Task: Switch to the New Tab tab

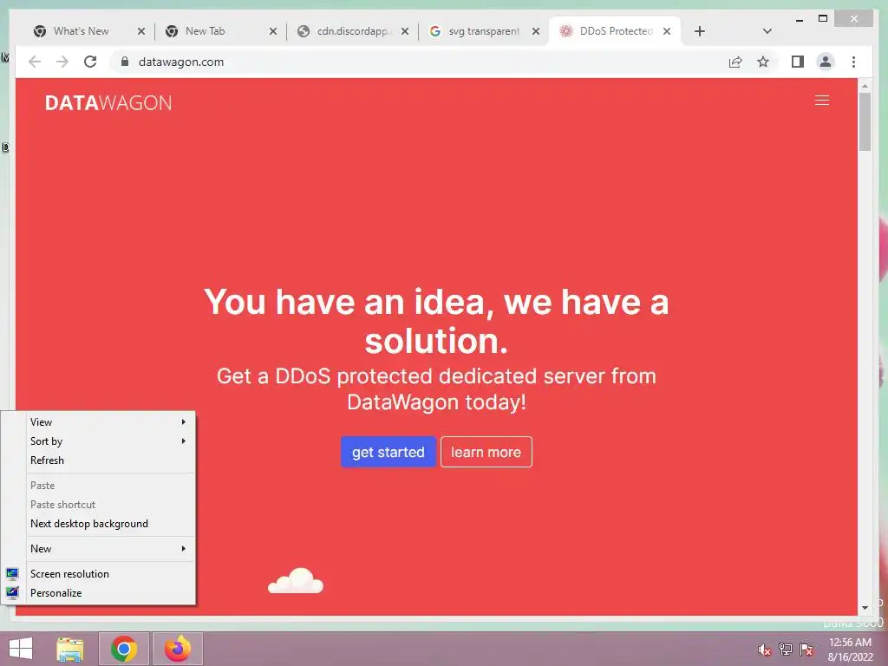Action: (205, 31)
